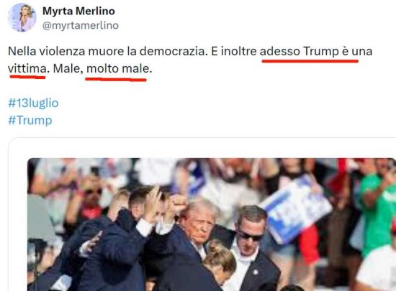Image resolution: width=396 pixels, height=291 pixels.
Task: Open the #Trump hashtag
Action: coord(30,120)
